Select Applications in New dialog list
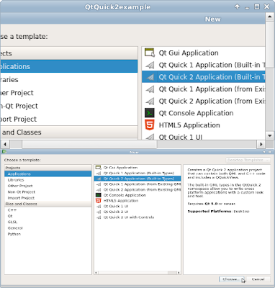Screen dimensions: 275x288 pos(48,174)
